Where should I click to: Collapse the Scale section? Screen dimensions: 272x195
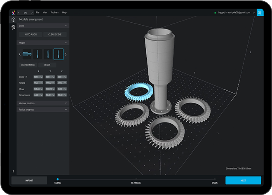(x=66, y=26)
